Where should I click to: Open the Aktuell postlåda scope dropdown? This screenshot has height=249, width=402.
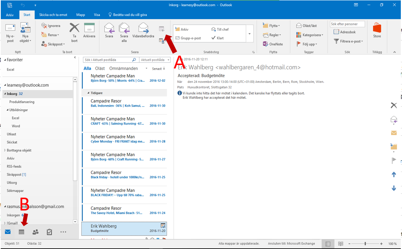[x=155, y=60]
